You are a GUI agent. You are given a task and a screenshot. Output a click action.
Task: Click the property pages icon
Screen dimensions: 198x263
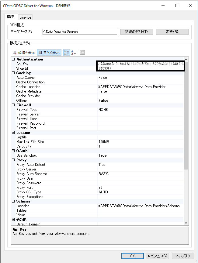coord(82,53)
